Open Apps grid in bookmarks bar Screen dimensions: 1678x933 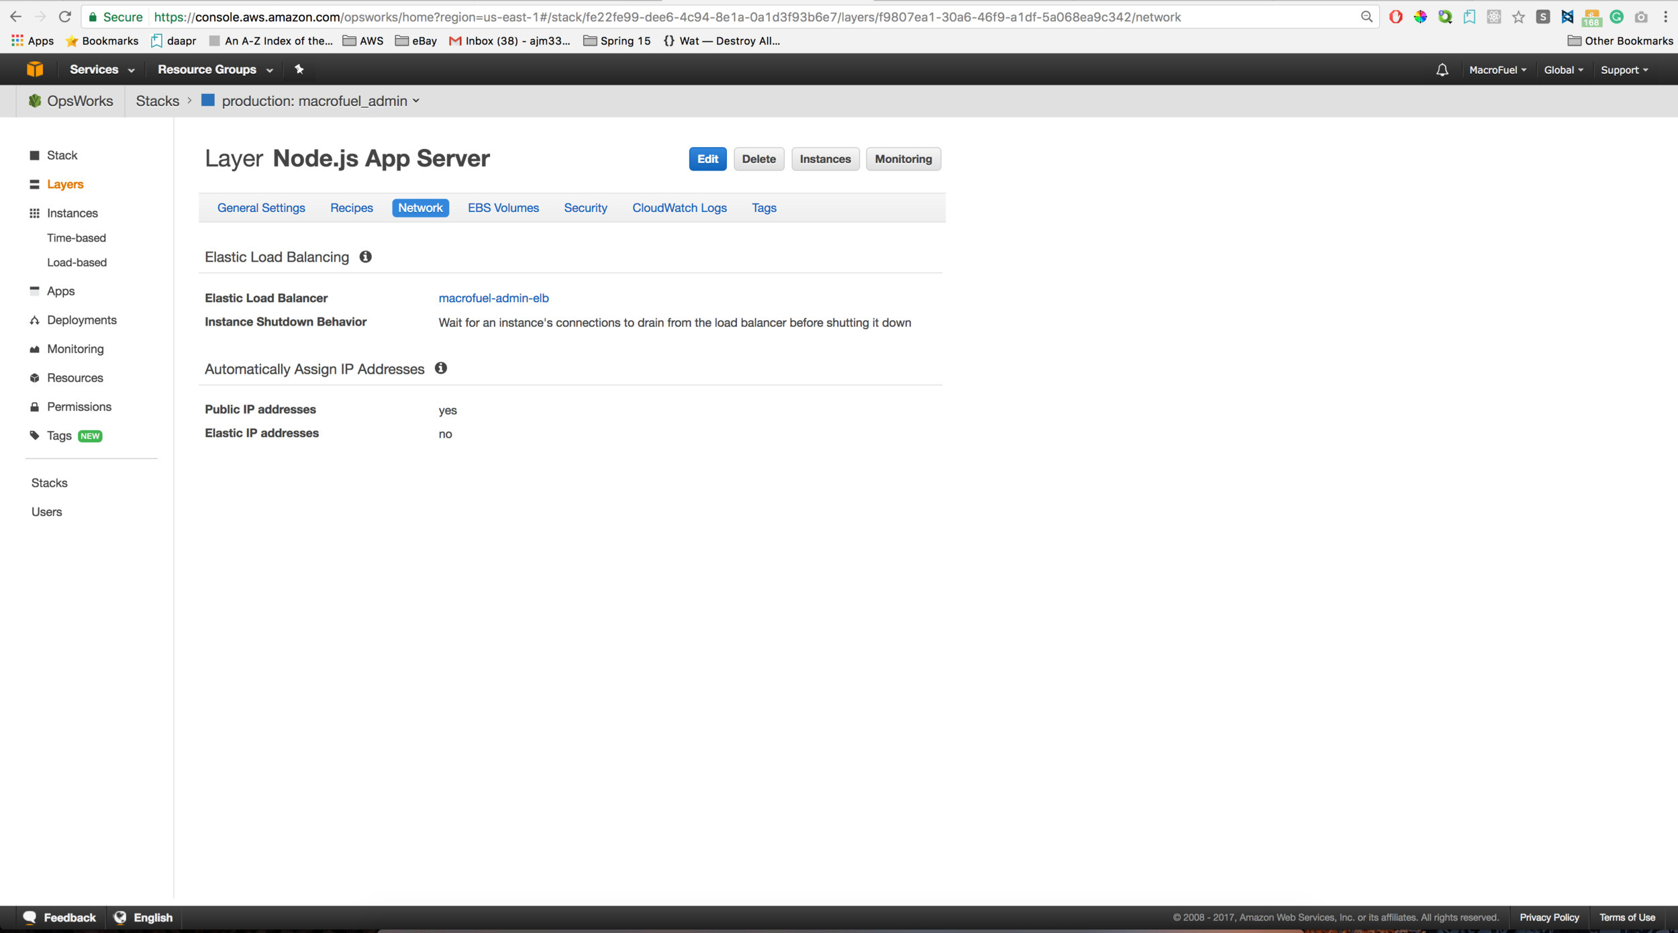pyautogui.click(x=32, y=41)
